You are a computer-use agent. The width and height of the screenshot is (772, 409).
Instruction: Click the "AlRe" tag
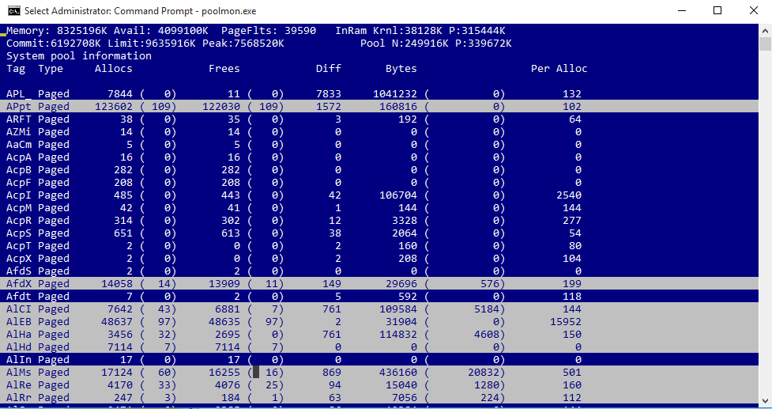point(19,384)
